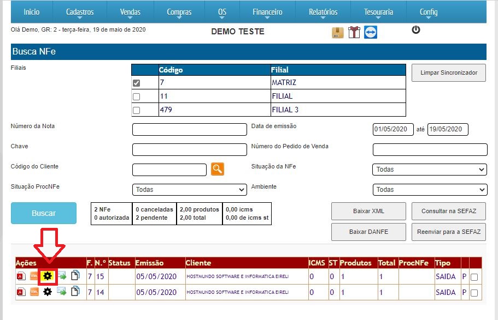Open the Config menu

point(429,12)
